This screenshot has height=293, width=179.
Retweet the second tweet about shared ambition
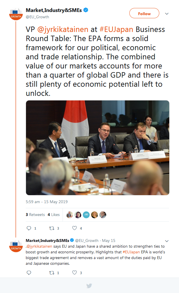52,273
